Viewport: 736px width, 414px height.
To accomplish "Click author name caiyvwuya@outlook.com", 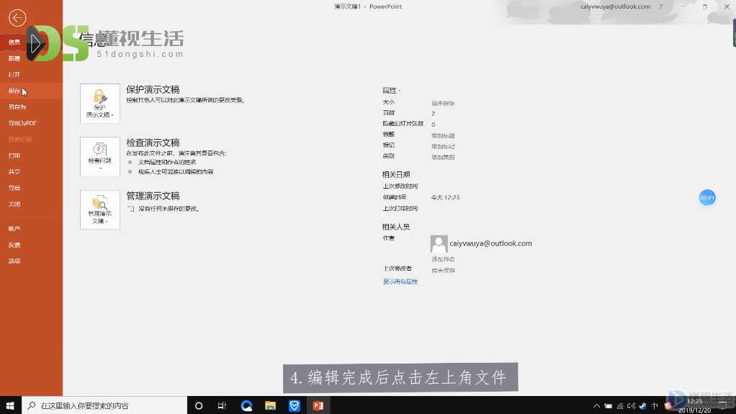I will click(x=490, y=243).
